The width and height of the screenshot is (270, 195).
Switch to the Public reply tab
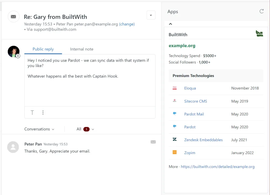pyautogui.click(x=43, y=49)
